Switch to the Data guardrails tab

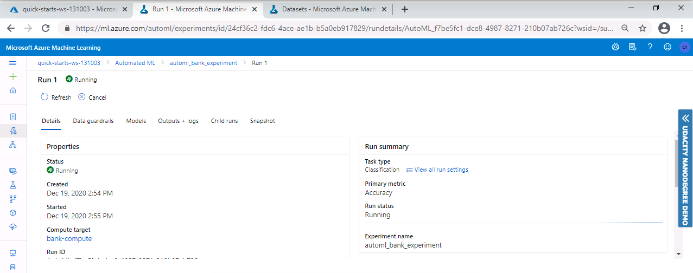click(x=93, y=121)
